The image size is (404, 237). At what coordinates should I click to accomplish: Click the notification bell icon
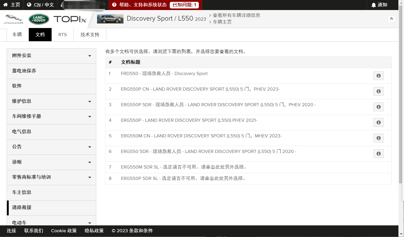[x=373, y=5]
